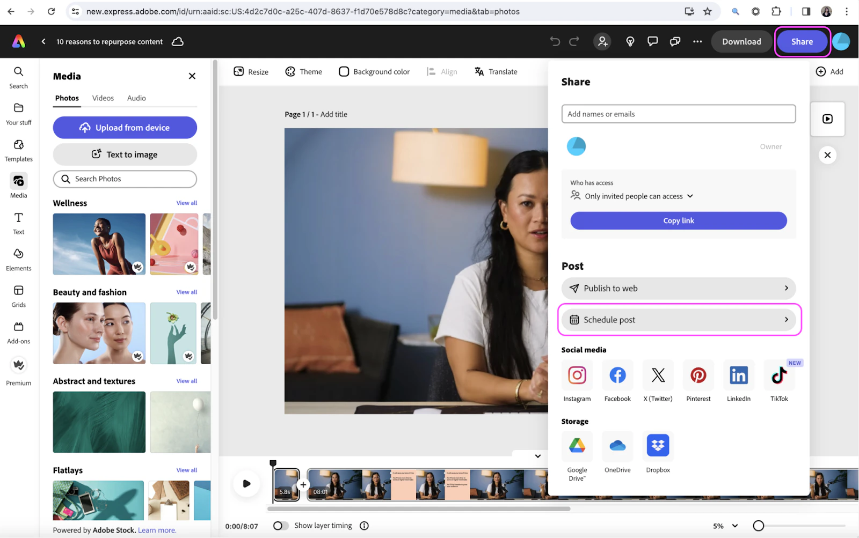This screenshot has width=859, height=538.
Task: Expand the Schedule post option
Action: click(x=678, y=319)
